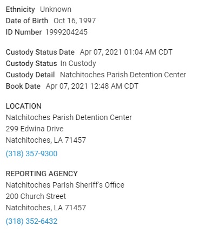Click the LOCATION section heading

tap(24, 106)
